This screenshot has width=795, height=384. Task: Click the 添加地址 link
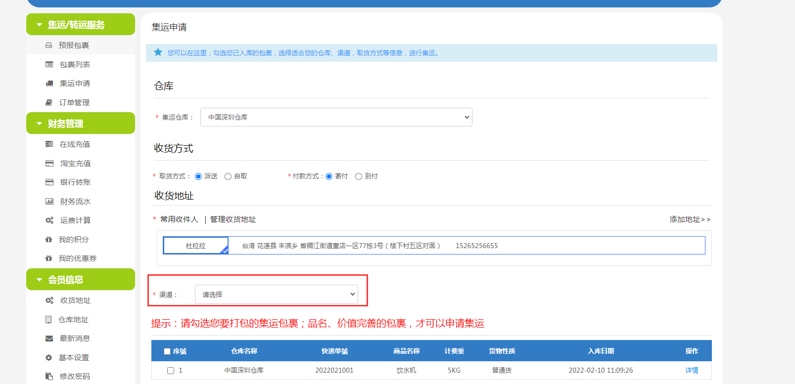click(x=689, y=219)
